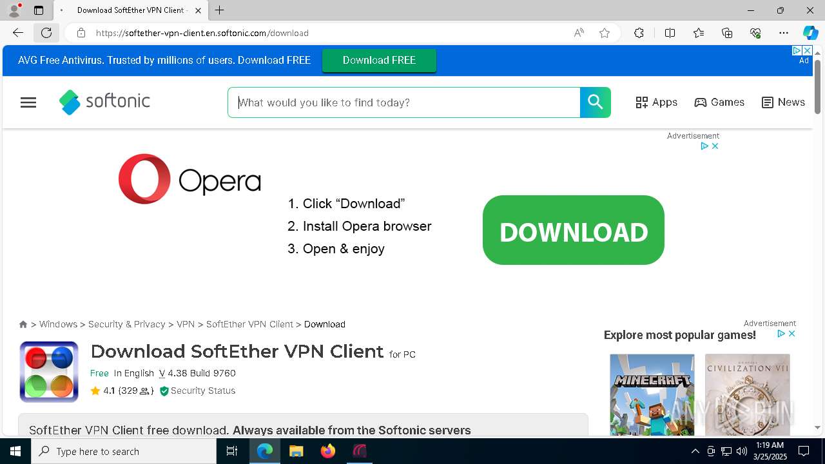825x464 pixels.
Task: Click Microsoft Edge taskbar icon
Action: point(265,451)
